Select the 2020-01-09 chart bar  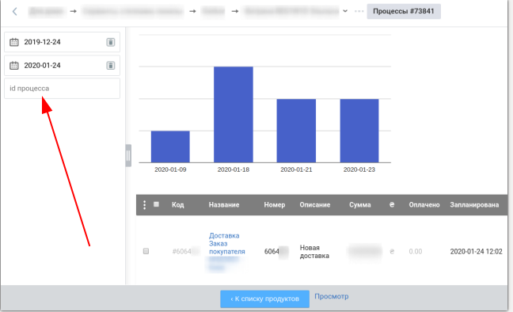[x=170, y=146]
